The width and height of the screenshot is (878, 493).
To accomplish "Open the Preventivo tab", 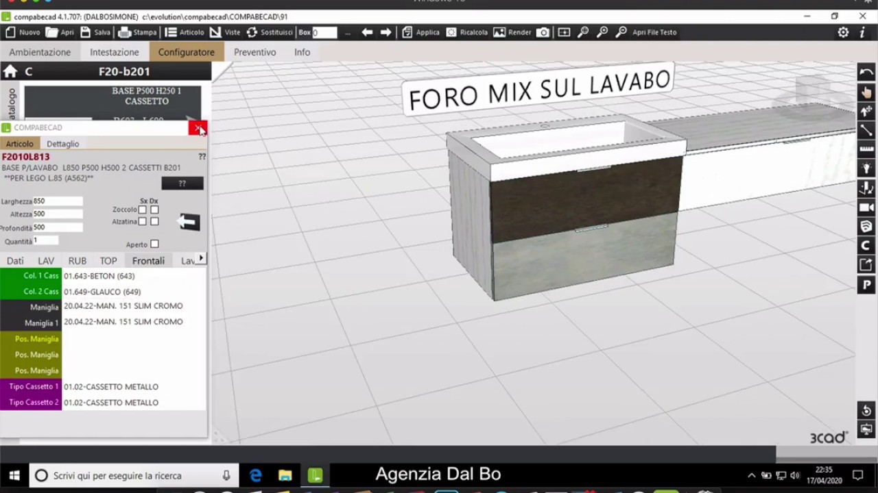I will [254, 52].
